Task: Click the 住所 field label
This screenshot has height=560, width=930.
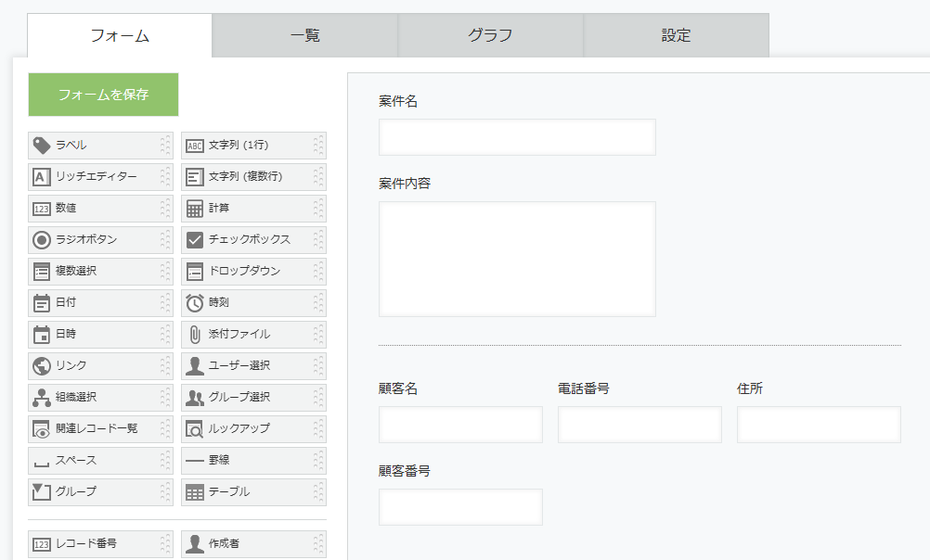Action: pos(750,388)
